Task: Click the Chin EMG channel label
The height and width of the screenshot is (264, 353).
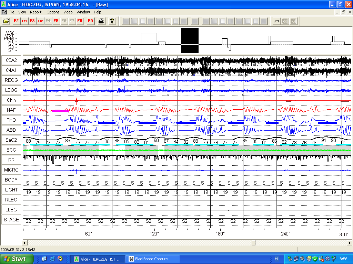Action: 11,100
